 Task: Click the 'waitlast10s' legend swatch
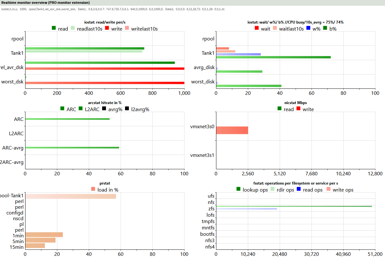pyautogui.click(x=275, y=28)
